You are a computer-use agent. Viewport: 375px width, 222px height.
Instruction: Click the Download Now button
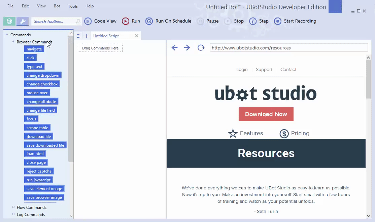tap(266, 114)
